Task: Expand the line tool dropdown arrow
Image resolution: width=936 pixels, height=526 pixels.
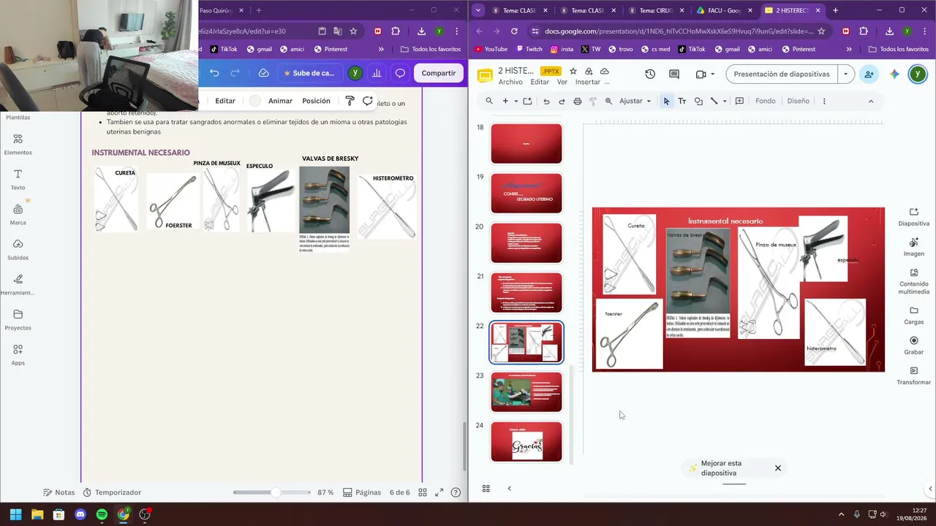Action: pos(725,101)
